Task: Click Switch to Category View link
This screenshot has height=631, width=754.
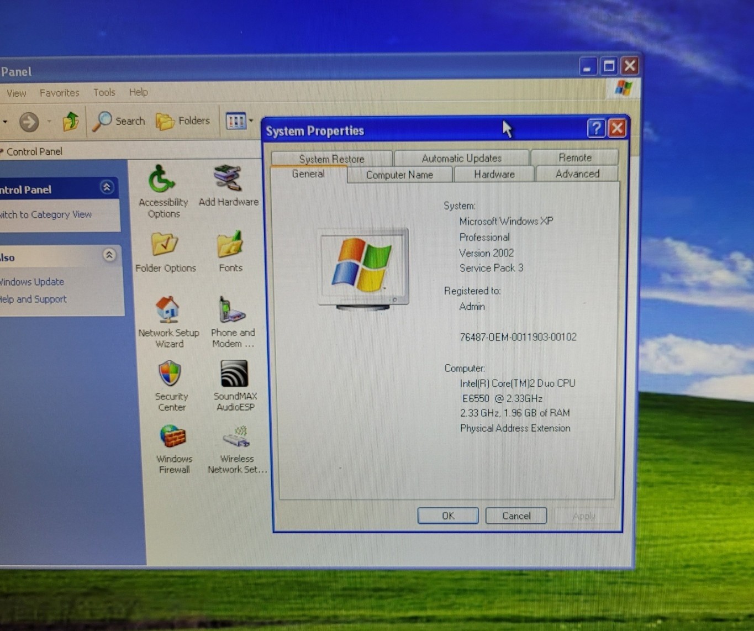Action: coord(45,214)
